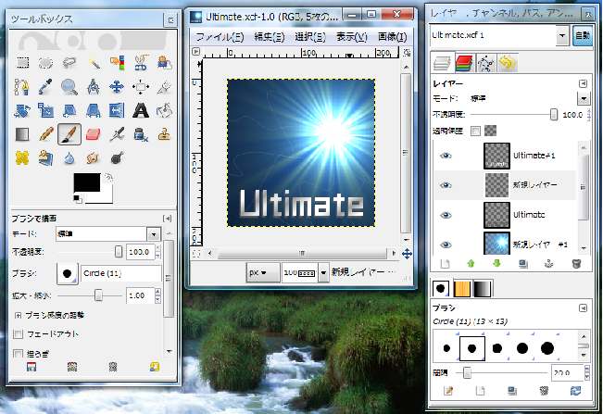Toggle quick mask at canvas bottom-left
Viewport: 603px width, 414px height.
pos(196,254)
